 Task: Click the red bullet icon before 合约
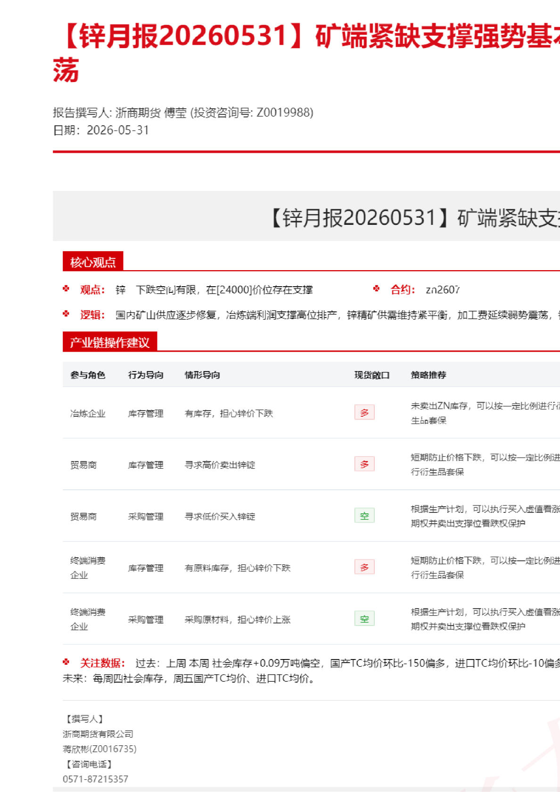(376, 289)
